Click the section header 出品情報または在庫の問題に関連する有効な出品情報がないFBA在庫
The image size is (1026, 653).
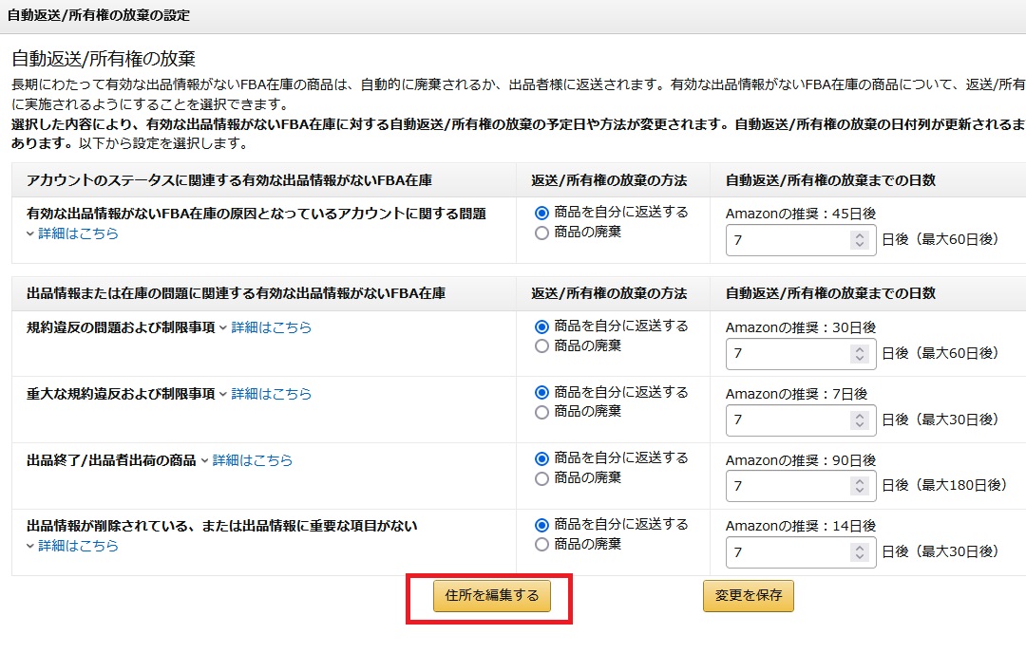tap(236, 293)
